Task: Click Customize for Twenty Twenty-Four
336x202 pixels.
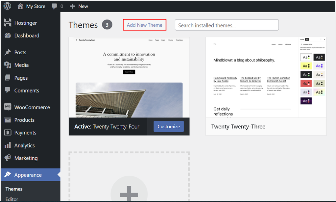Action: [x=169, y=126]
